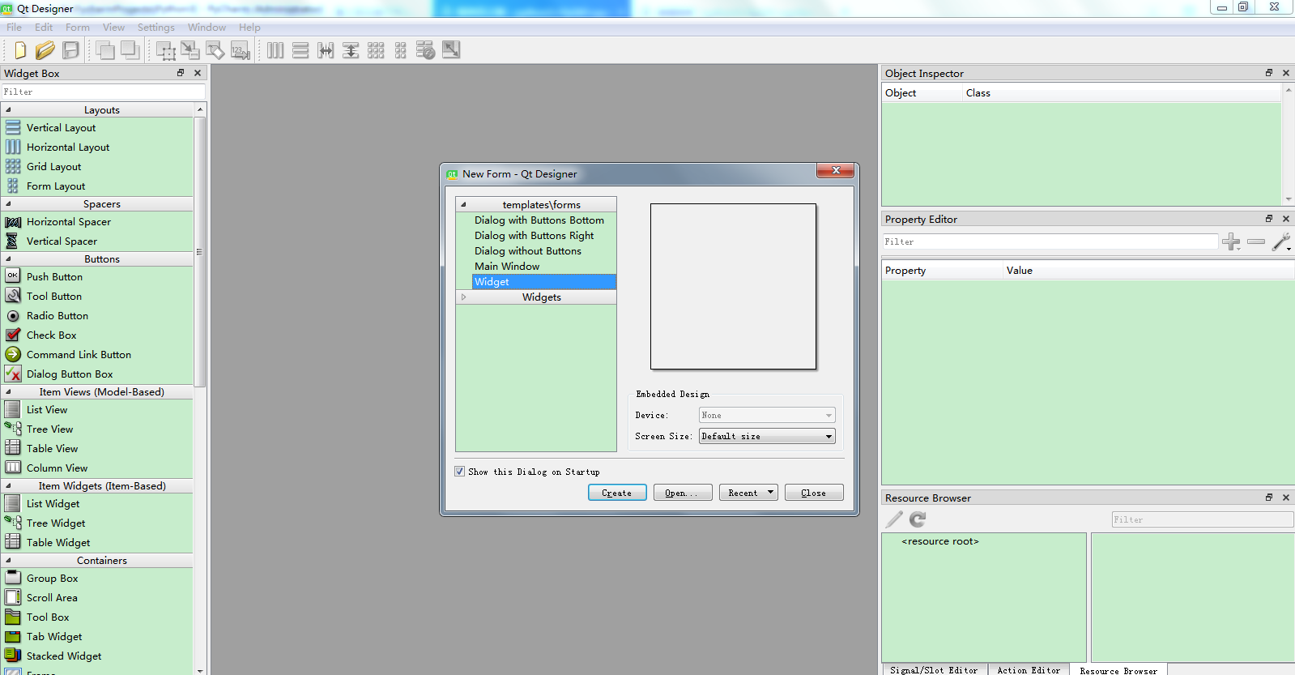Viewport: 1295px width, 675px height.
Task: Switch to the Signal/Slot Editor tab
Action: [934, 670]
